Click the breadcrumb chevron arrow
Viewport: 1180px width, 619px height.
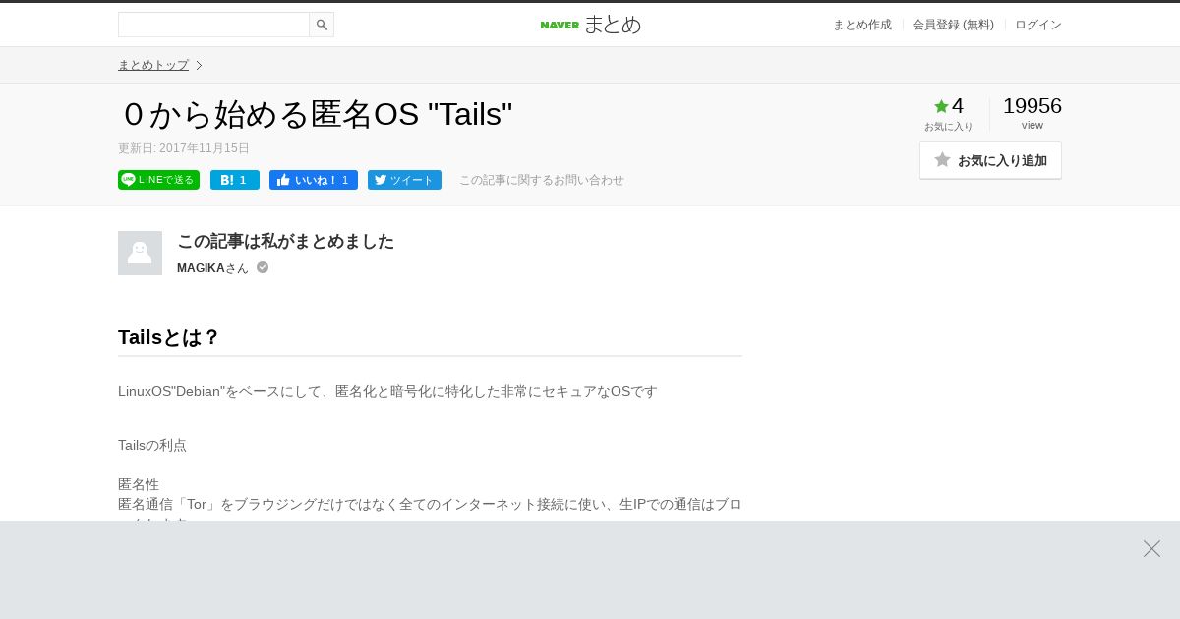click(x=199, y=65)
